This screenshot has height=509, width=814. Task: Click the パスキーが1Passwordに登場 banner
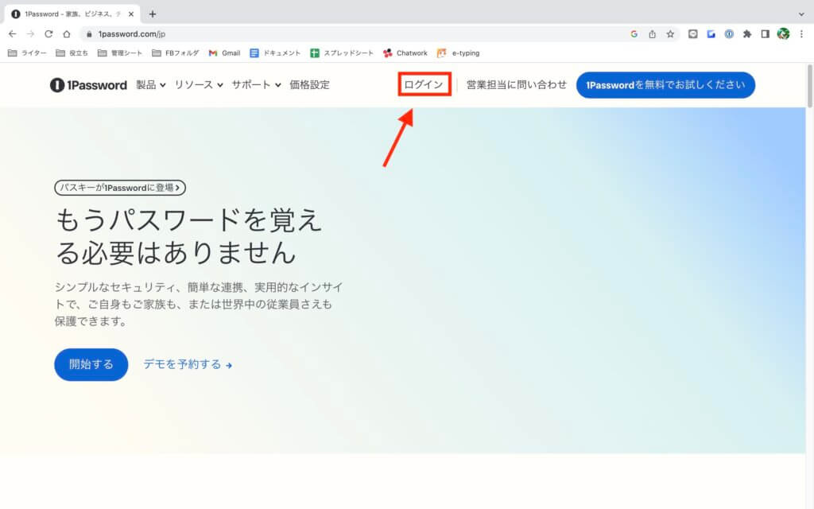coord(120,188)
